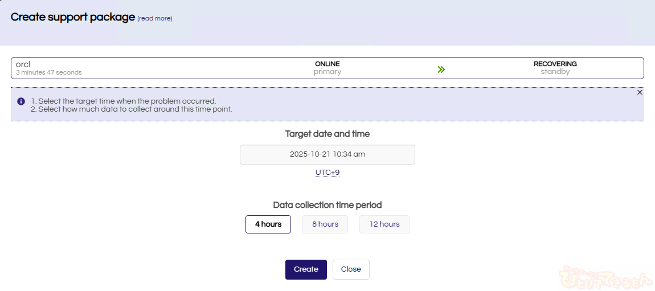
Task: Open the "read more" link
Action: [155, 19]
